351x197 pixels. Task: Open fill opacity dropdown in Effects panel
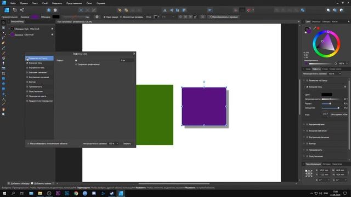(x=340, y=74)
